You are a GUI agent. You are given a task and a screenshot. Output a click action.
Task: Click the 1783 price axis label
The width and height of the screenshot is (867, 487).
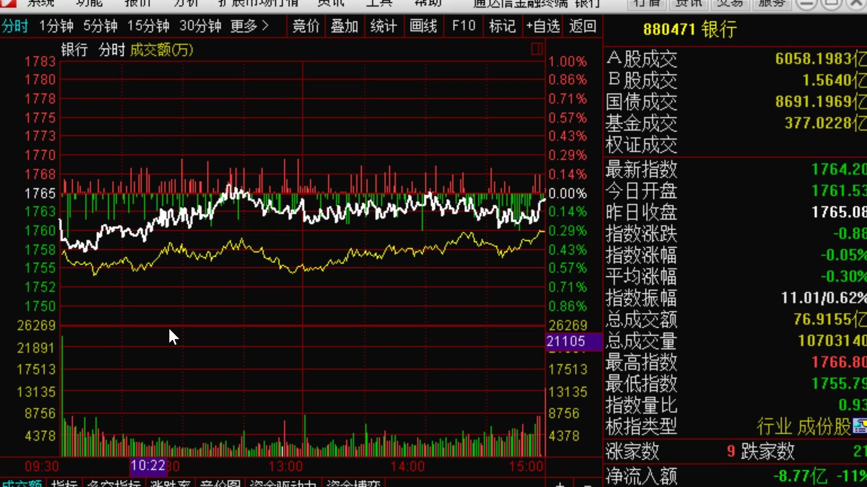[40, 62]
